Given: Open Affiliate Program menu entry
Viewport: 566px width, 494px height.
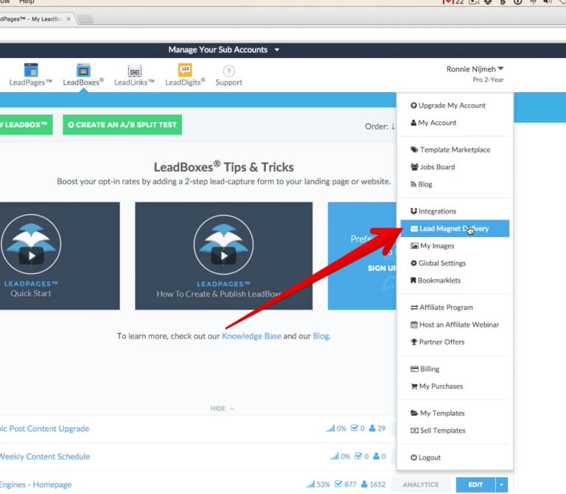Looking at the screenshot, I should click(441, 307).
